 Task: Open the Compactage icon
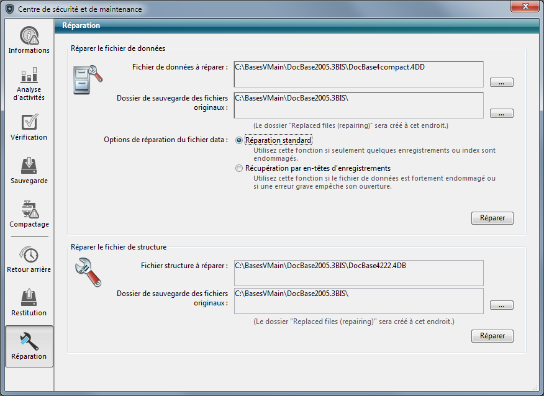click(30, 209)
